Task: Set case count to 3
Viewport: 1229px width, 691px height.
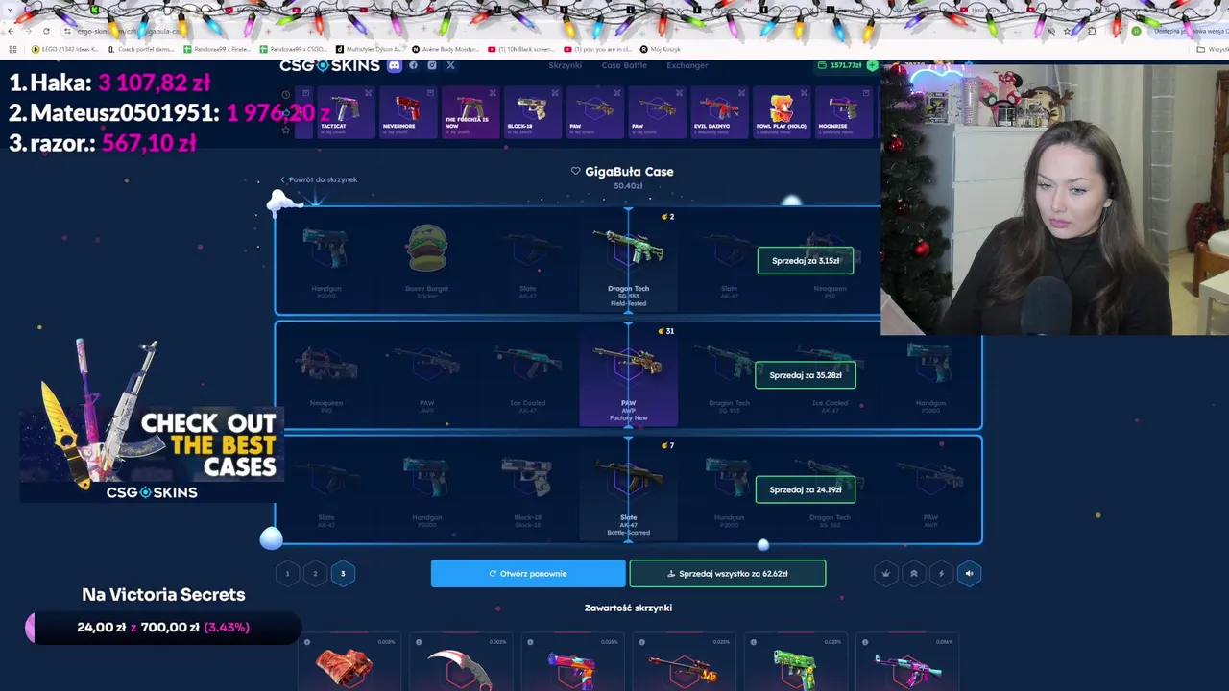Action: pyautogui.click(x=343, y=574)
